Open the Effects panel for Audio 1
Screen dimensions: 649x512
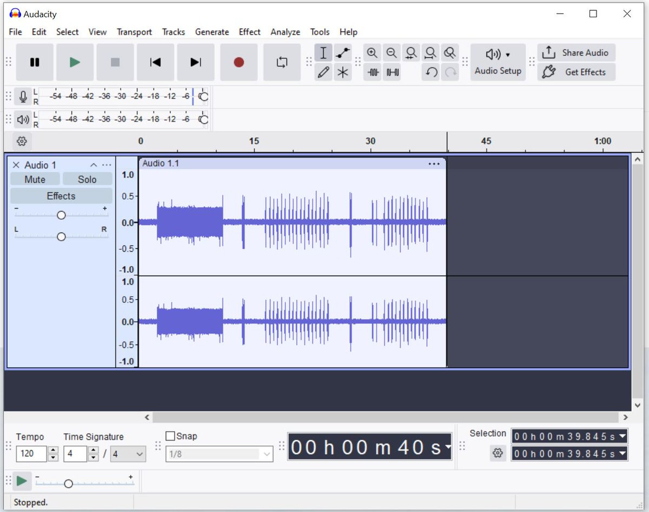click(x=61, y=196)
